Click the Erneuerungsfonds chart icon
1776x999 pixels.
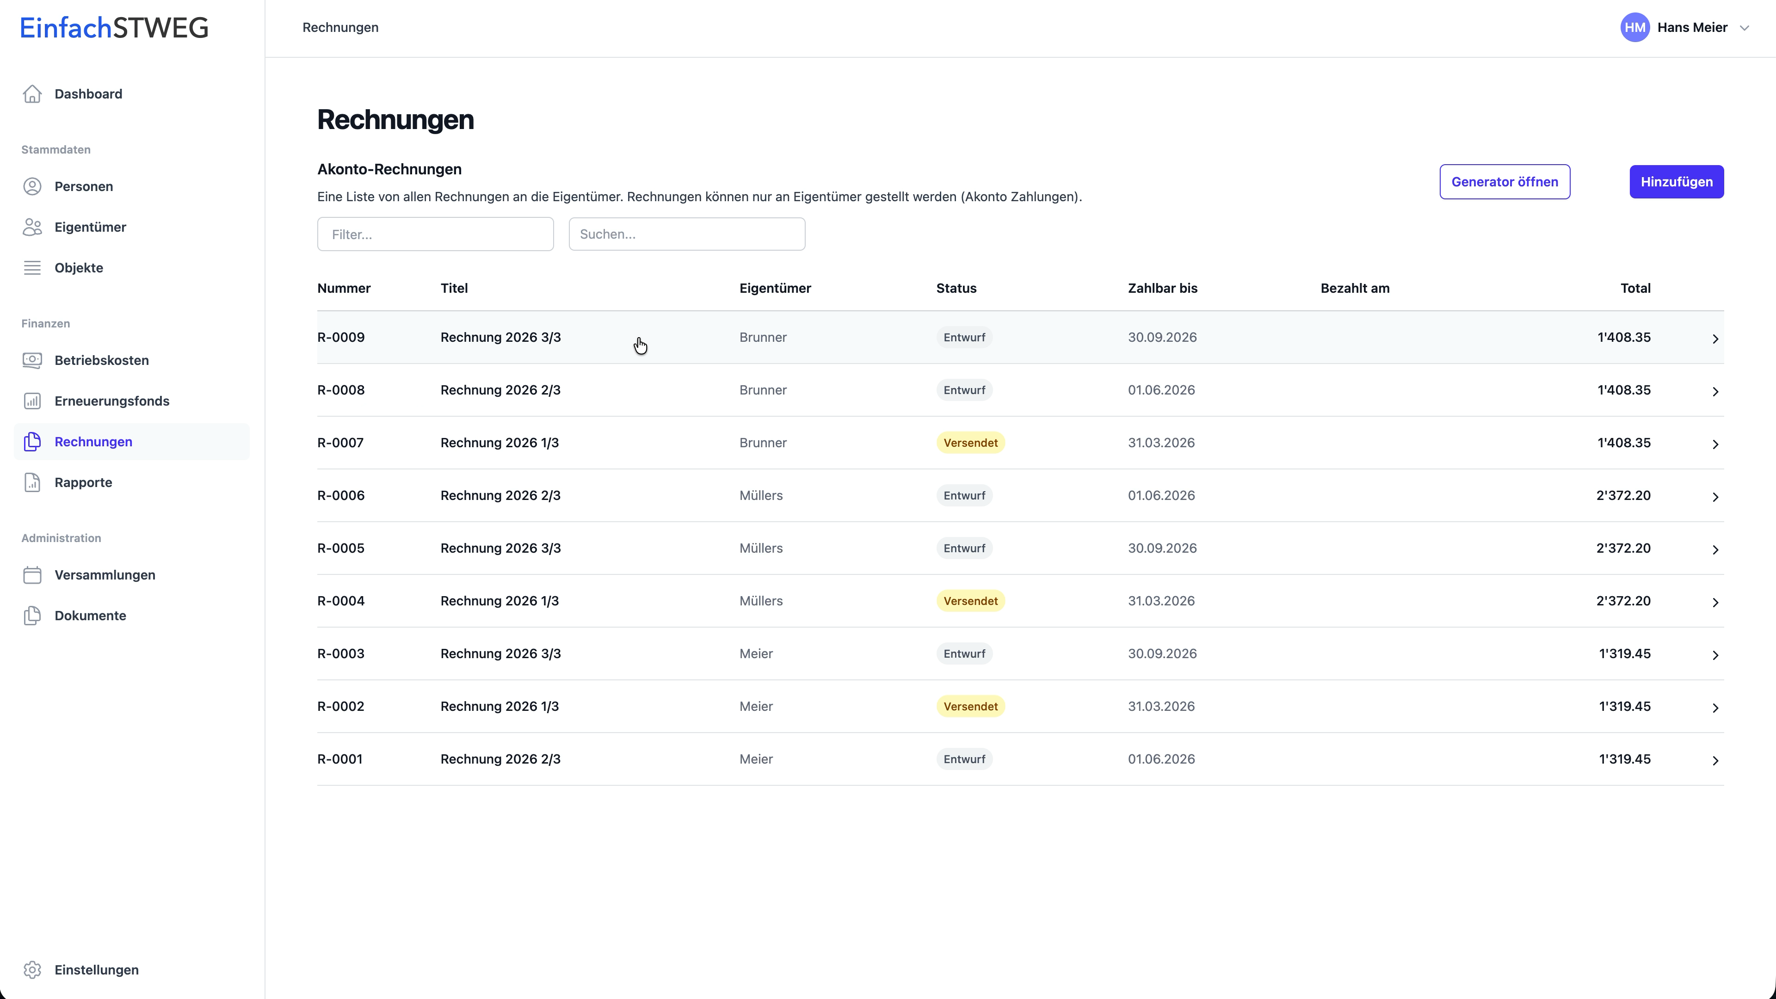32,401
